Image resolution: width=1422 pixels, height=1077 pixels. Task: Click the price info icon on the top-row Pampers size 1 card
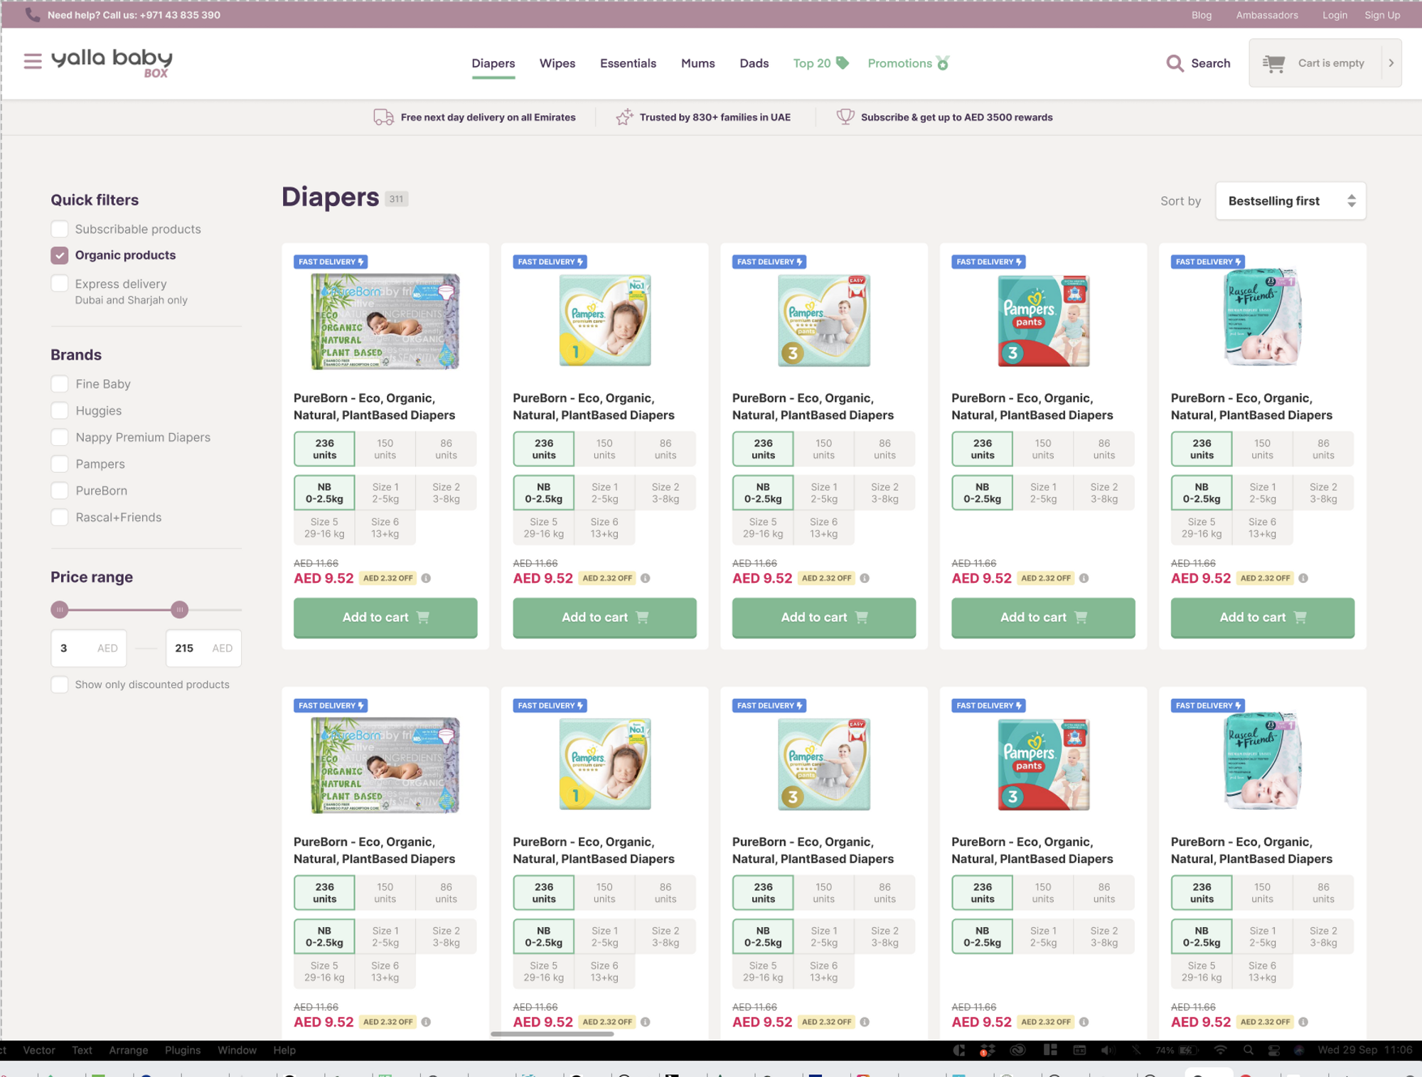coord(645,578)
